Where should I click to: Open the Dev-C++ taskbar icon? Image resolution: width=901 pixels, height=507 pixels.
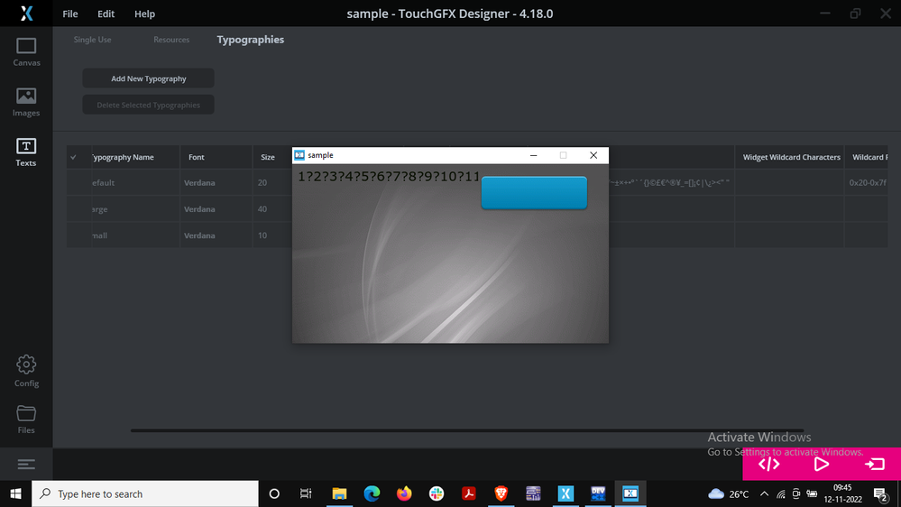point(598,493)
